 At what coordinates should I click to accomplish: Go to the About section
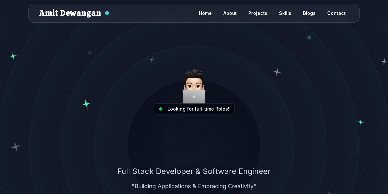[x=230, y=13]
